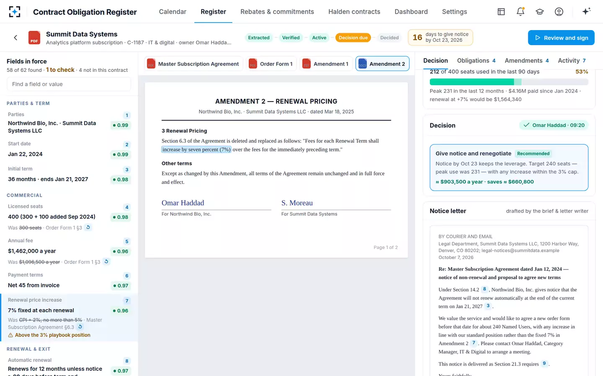603x376 pixels.
Task: Open Master Subscription Agreement document
Action: (x=193, y=64)
